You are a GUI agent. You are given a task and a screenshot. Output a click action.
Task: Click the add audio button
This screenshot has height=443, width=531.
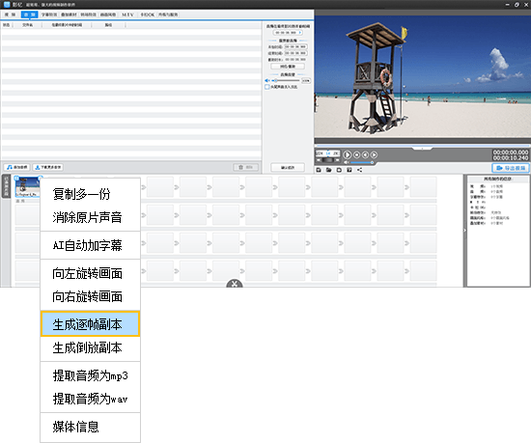(17, 167)
